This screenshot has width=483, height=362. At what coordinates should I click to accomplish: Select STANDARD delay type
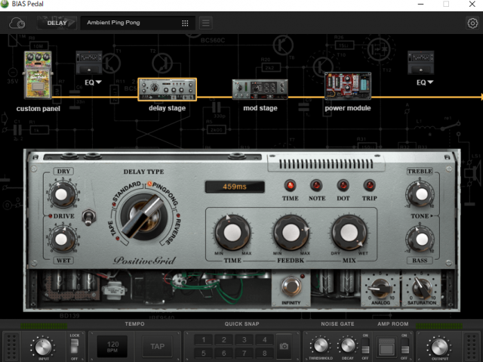pyautogui.click(x=126, y=193)
